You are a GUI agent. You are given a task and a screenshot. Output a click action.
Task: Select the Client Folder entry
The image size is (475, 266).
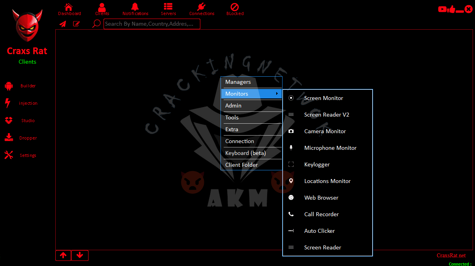pyautogui.click(x=252, y=165)
